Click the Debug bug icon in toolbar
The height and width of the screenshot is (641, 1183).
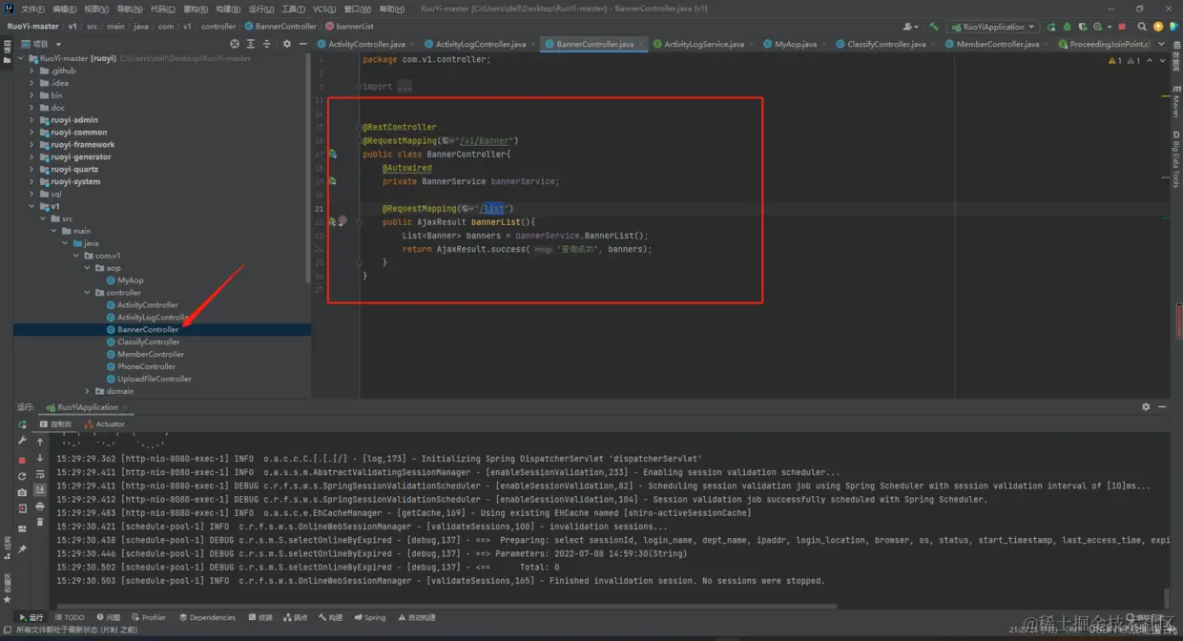click(1067, 27)
